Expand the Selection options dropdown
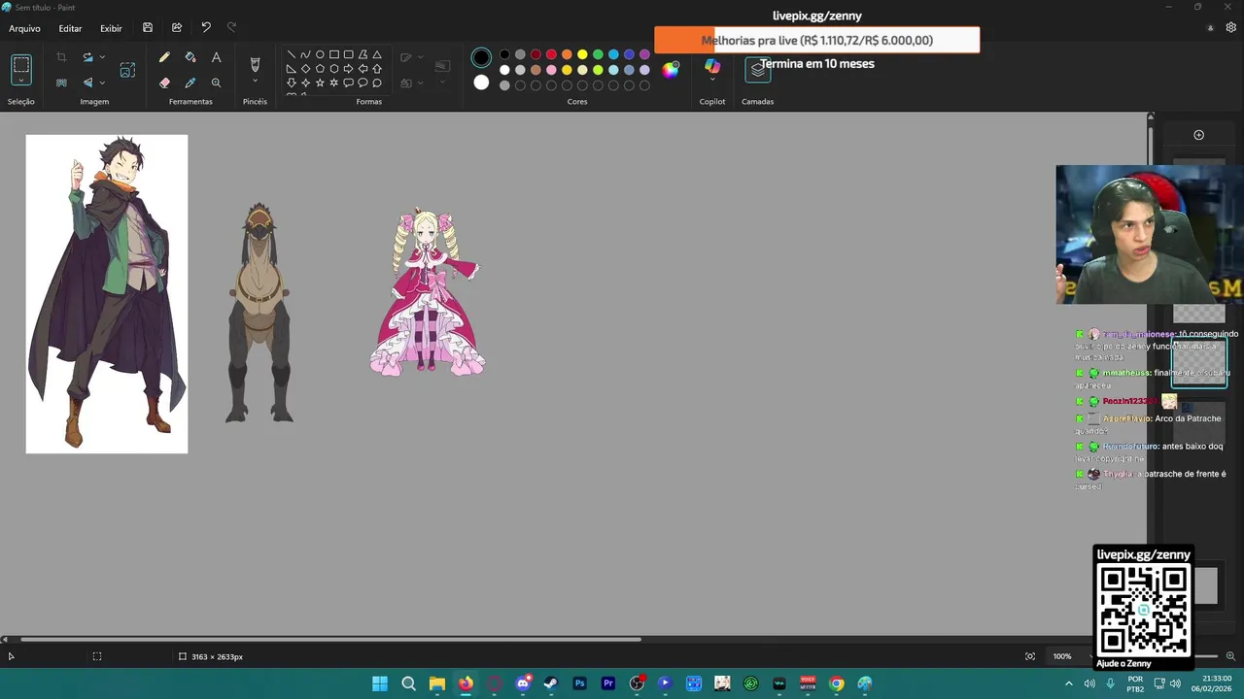This screenshot has height=699, width=1244. 21,82
